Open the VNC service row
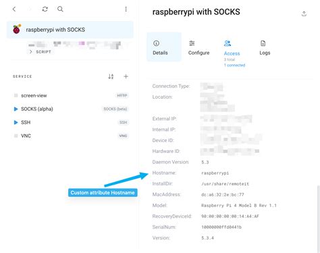 pos(71,136)
